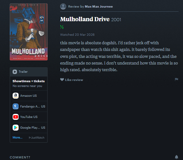The height and width of the screenshot is (160, 183).
Task: Click the notification bell icon near comments
Action: pos(176,157)
